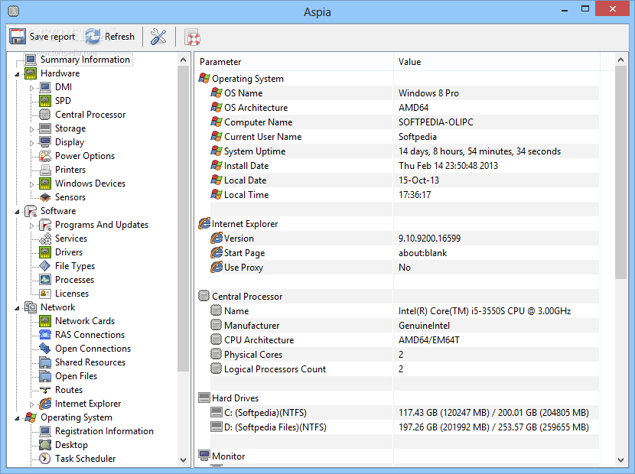Select the C: (Softpedia)(NTFS) drive row
The height and width of the screenshot is (474, 635).
click(405, 413)
